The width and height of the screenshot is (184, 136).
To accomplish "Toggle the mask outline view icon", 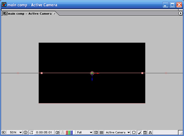I will (31, 133).
